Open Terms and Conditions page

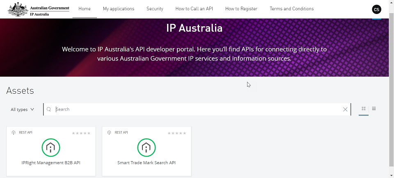(x=292, y=9)
